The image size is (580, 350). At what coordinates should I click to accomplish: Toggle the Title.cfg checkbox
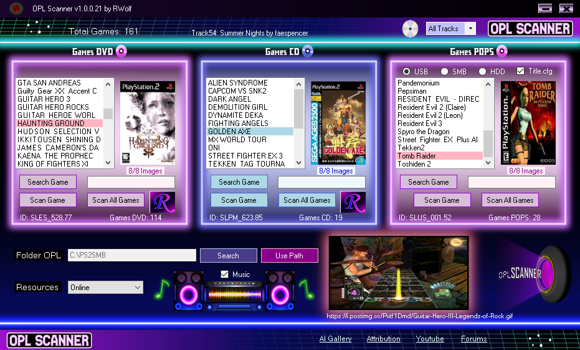[x=520, y=70]
